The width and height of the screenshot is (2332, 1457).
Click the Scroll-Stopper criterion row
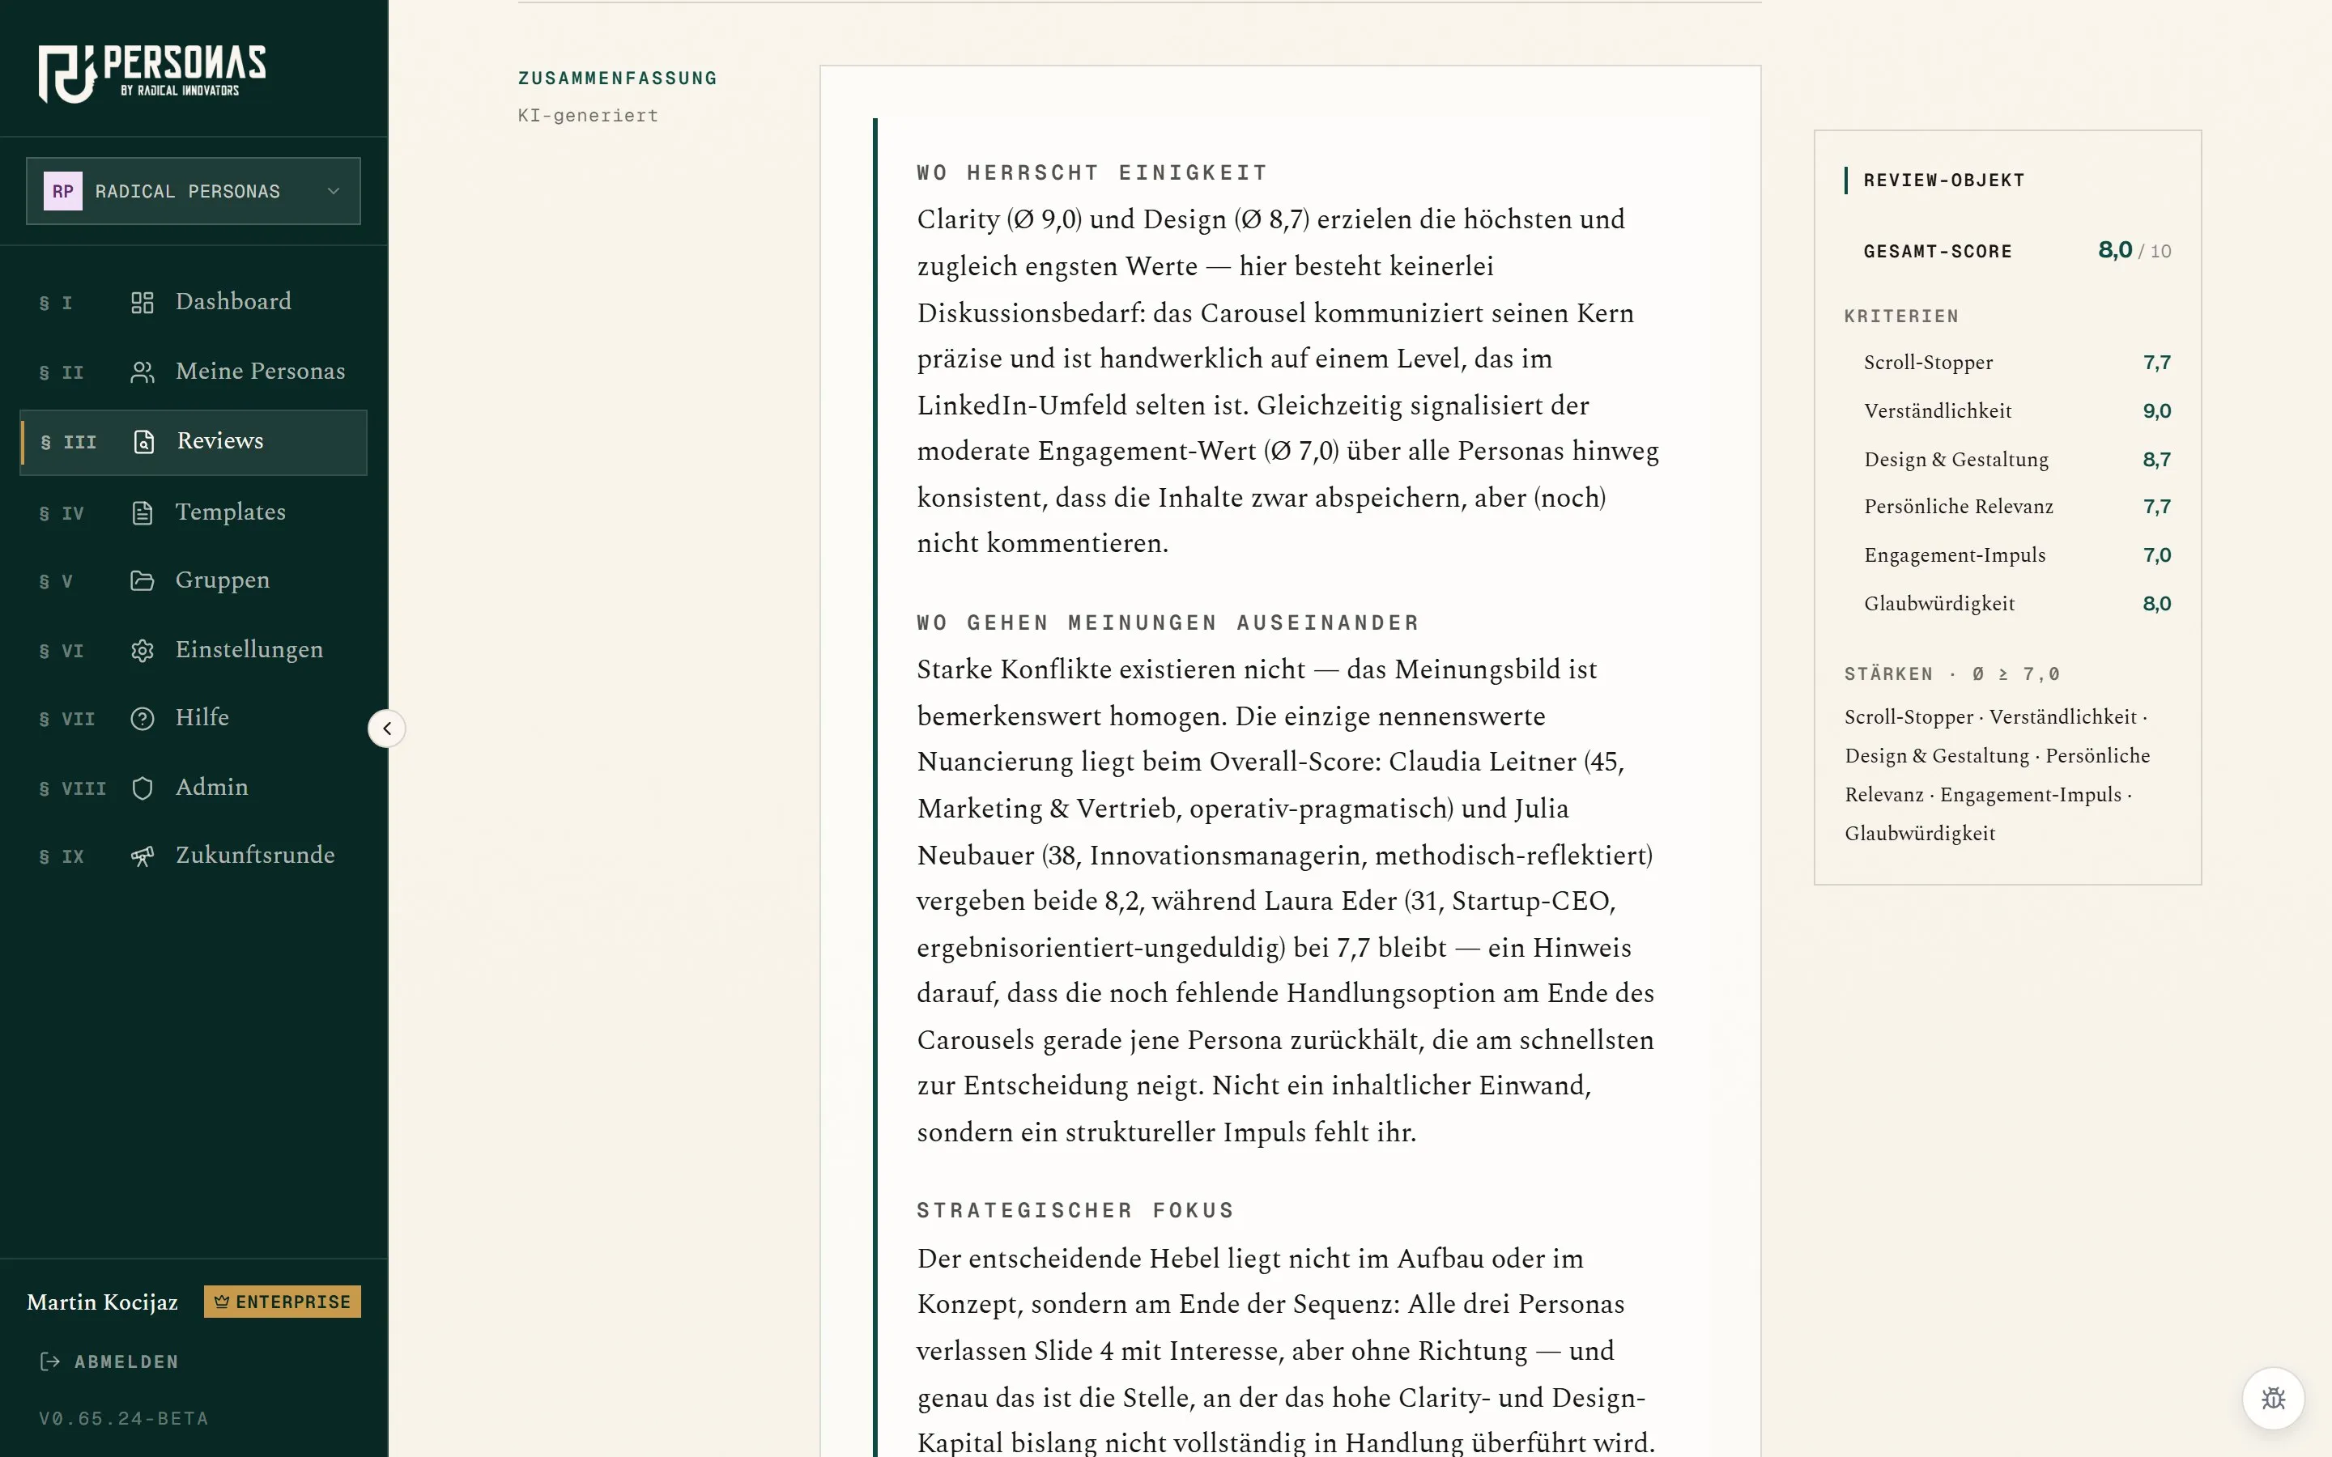[x=2017, y=363]
